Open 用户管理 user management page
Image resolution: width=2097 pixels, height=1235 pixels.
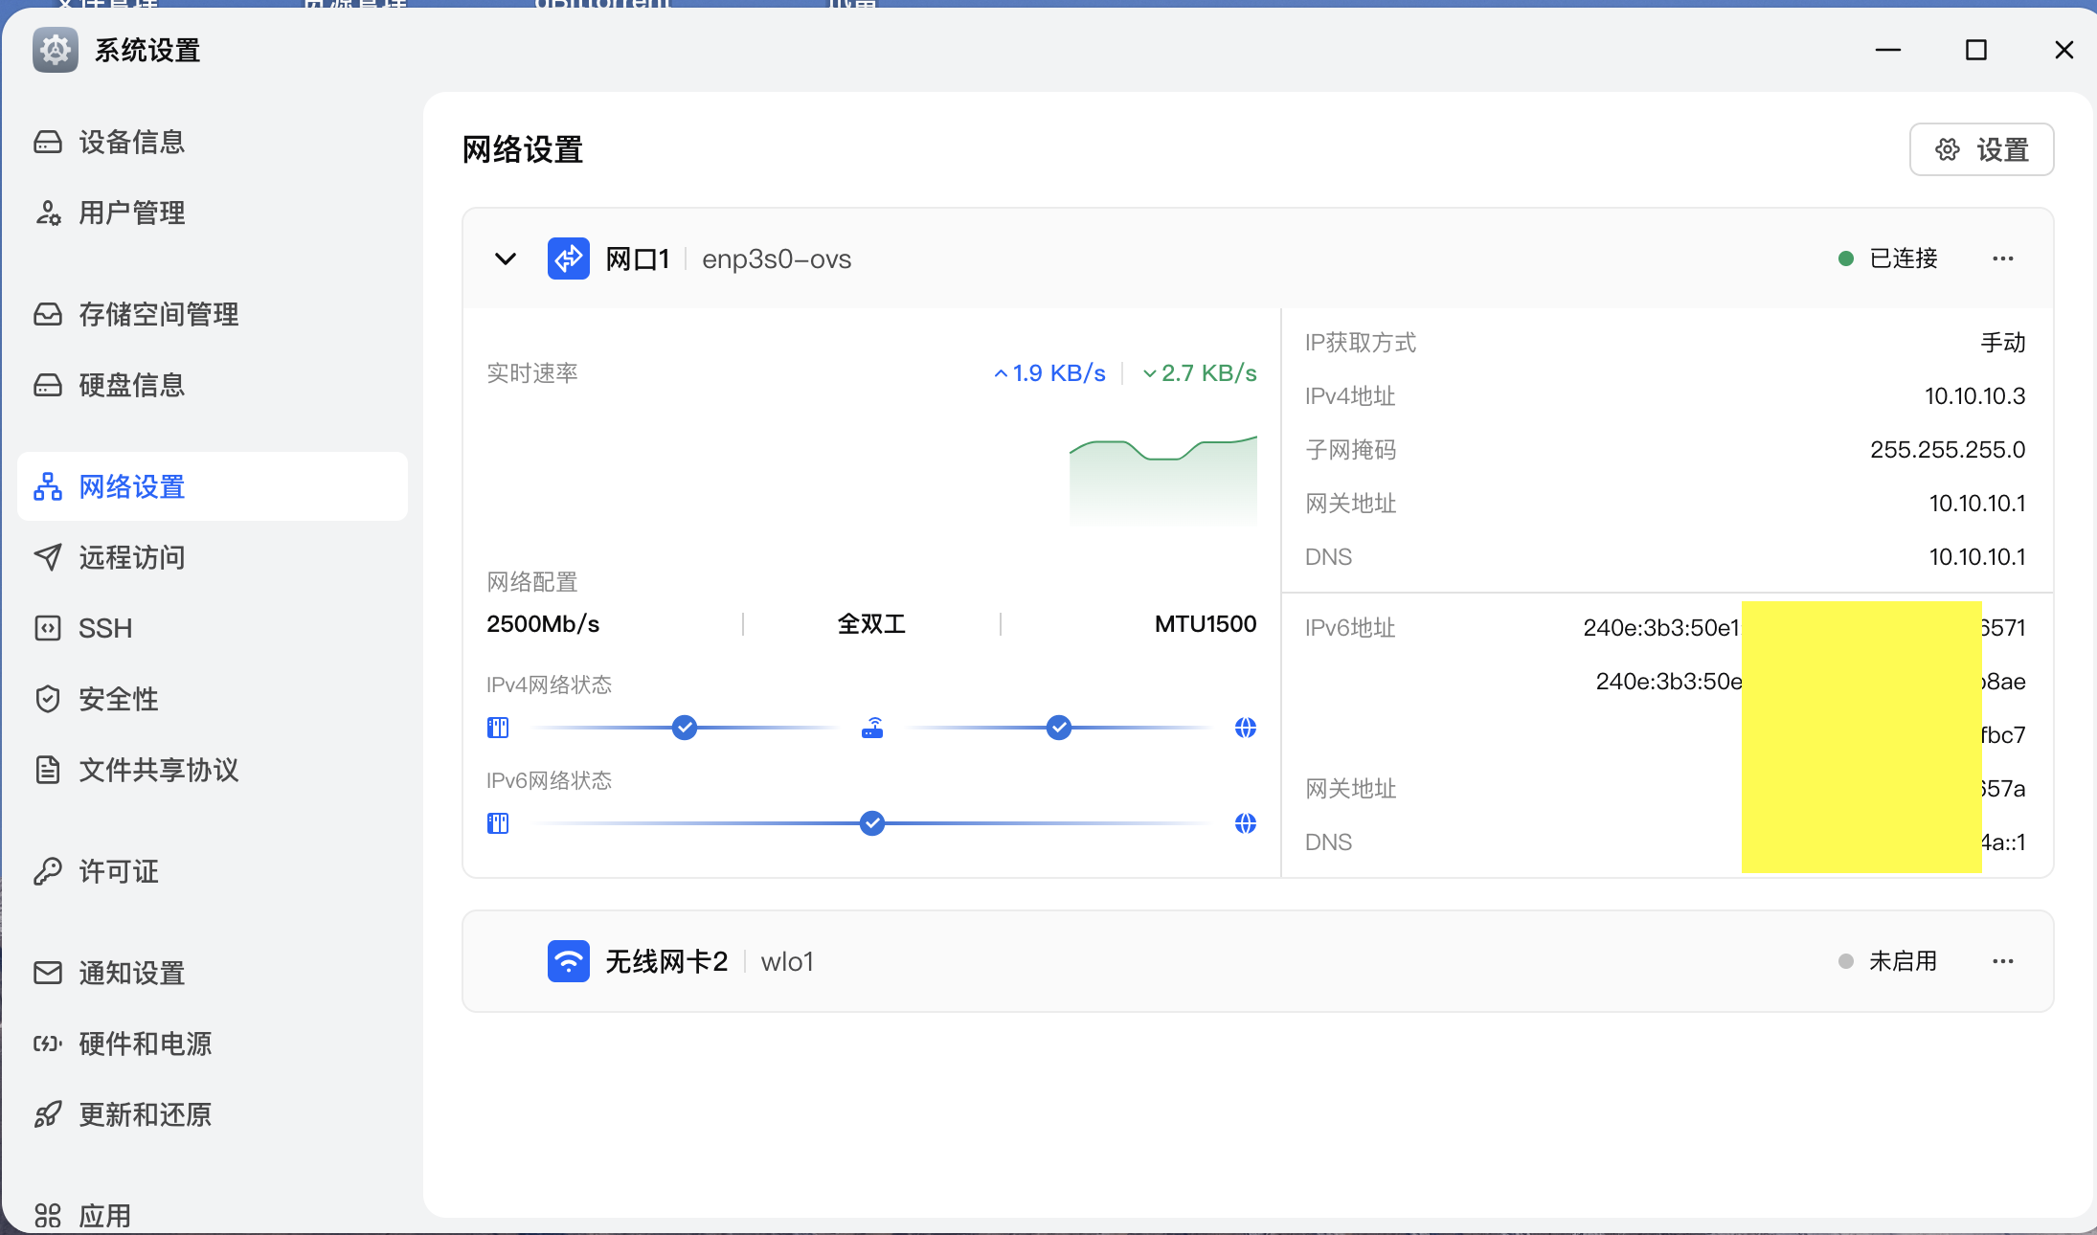pos(131,213)
